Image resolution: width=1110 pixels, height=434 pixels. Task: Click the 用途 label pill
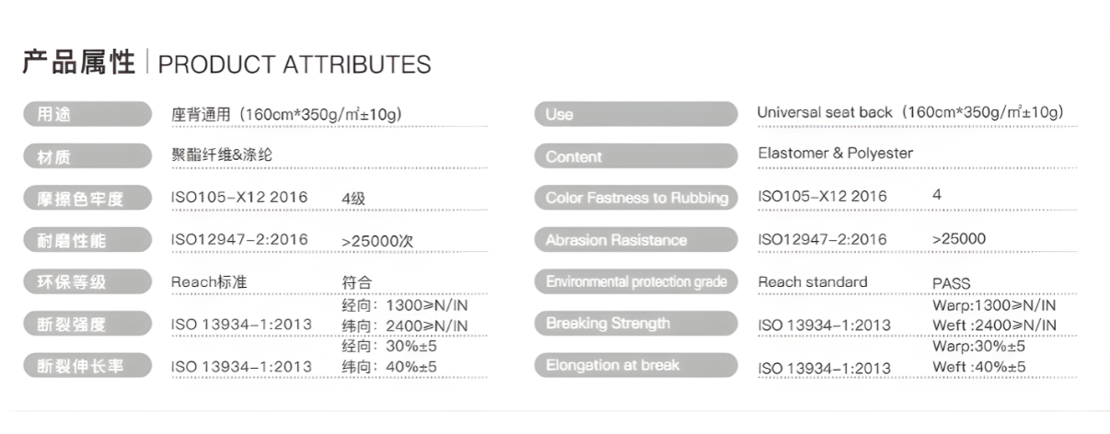[x=87, y=114]
